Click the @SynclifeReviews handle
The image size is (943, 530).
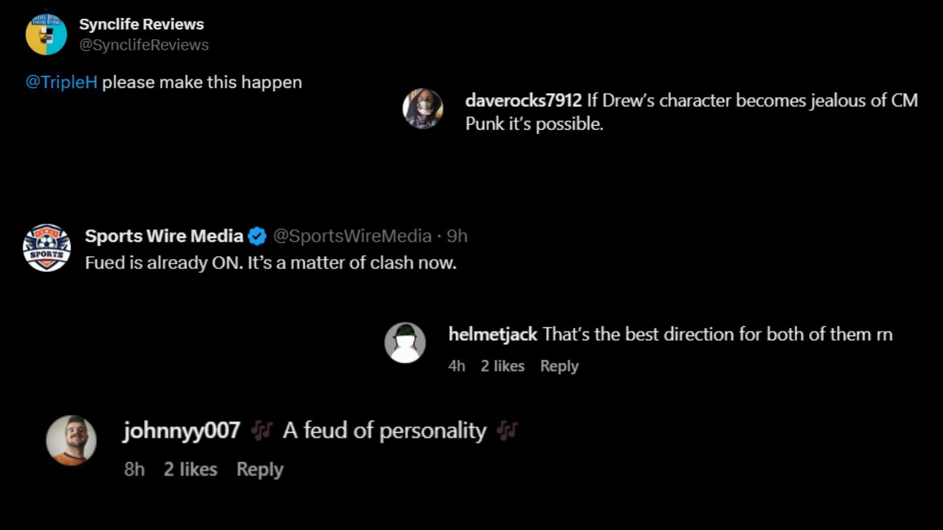144,45
